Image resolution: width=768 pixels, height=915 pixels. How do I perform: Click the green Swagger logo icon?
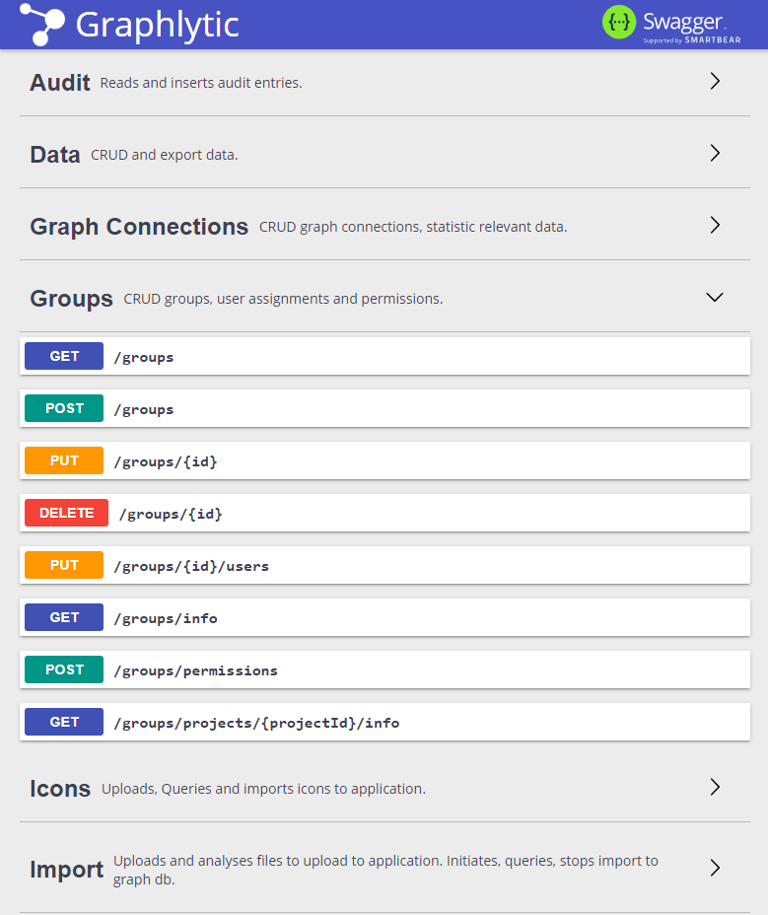tap(618, 21)
